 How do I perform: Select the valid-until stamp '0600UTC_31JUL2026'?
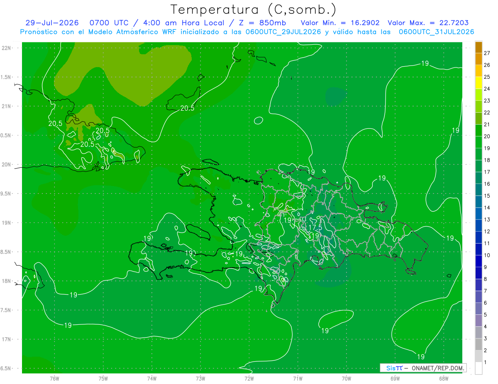(x=437, y=32)
